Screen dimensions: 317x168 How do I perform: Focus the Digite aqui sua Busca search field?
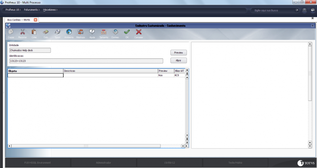click(273, 10)
